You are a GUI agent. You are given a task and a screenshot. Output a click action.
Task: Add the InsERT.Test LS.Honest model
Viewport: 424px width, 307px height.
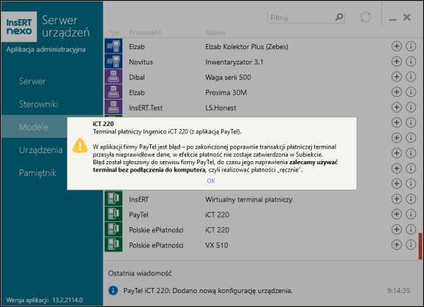tap(396, 108)
